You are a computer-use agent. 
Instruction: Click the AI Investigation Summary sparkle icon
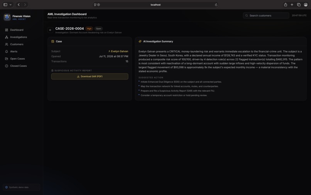[x=140, y=41]
